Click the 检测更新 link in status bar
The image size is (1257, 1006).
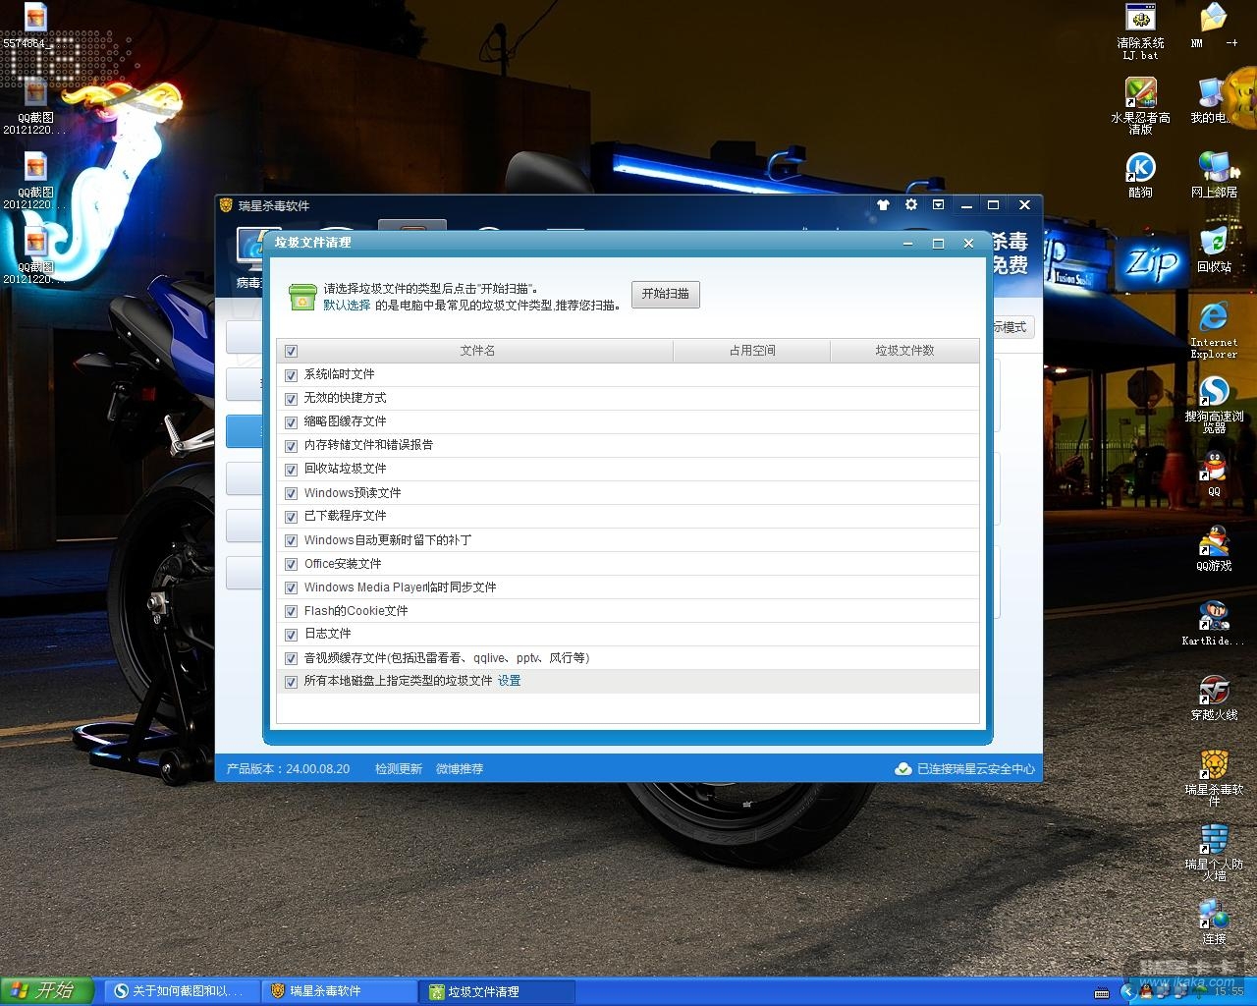pyautogui.click(x=398, y=769)
